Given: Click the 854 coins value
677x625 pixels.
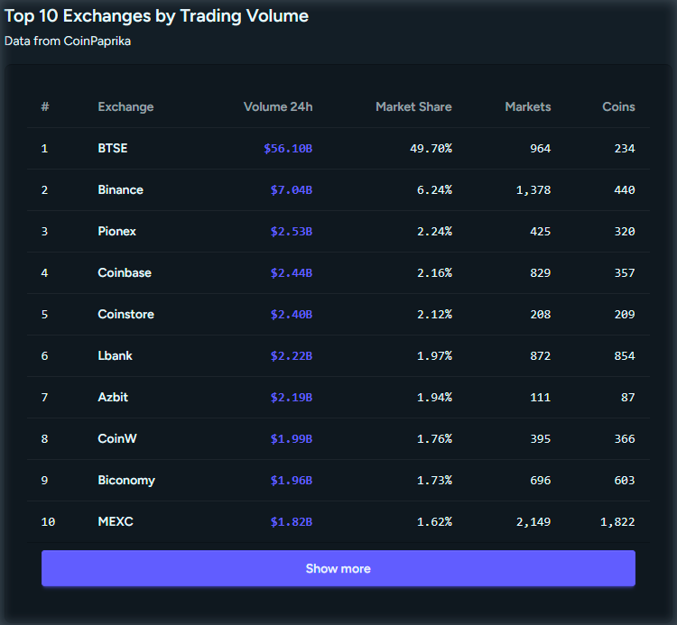Looking at the screenshot, I should [625, 355].
